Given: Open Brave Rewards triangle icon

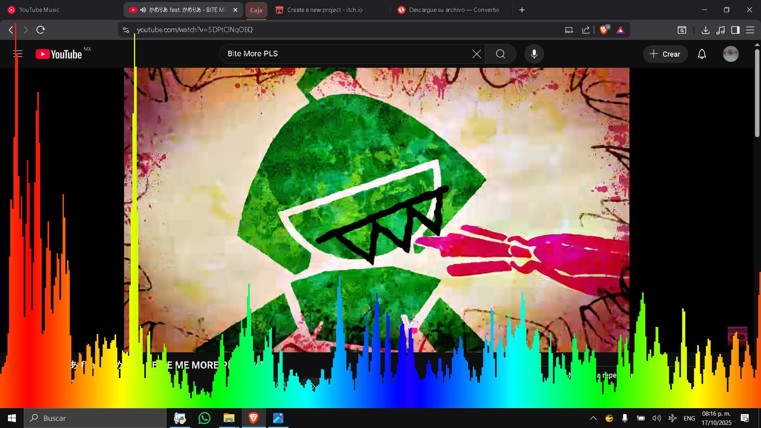Looking at the screenshot, I should click(x=621, y=30).
